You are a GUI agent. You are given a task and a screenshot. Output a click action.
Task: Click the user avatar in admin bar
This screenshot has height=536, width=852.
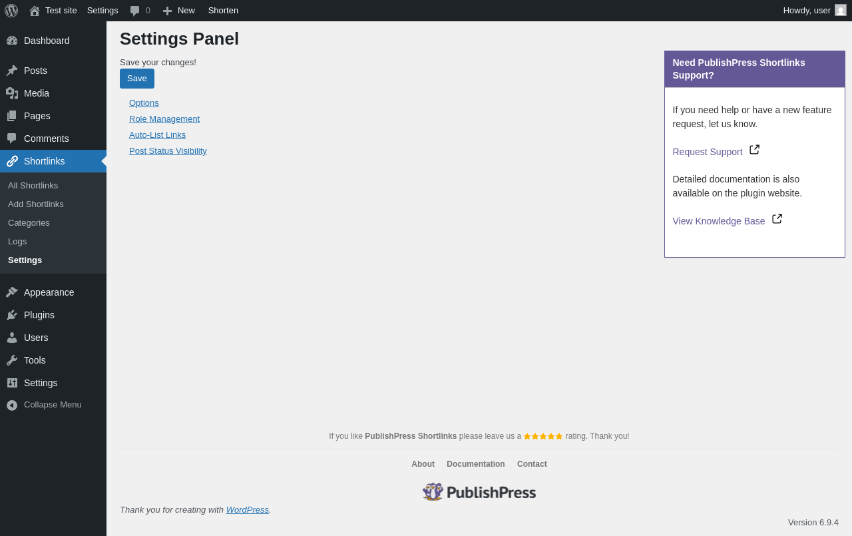pyautogui.click(x=841, y=11)
